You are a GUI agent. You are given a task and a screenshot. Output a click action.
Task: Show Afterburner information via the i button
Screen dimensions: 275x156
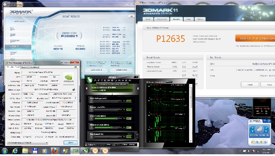click(x=138, y=88)
